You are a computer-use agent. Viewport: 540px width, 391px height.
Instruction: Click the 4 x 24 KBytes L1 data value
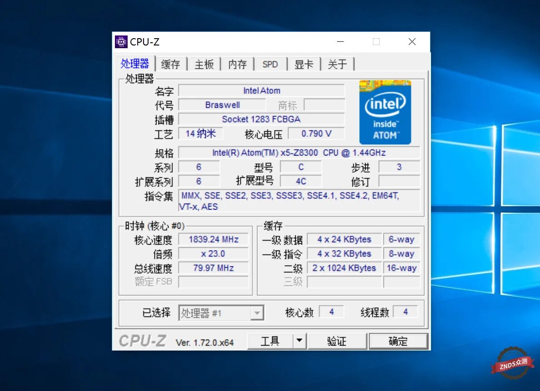[344, 239]
